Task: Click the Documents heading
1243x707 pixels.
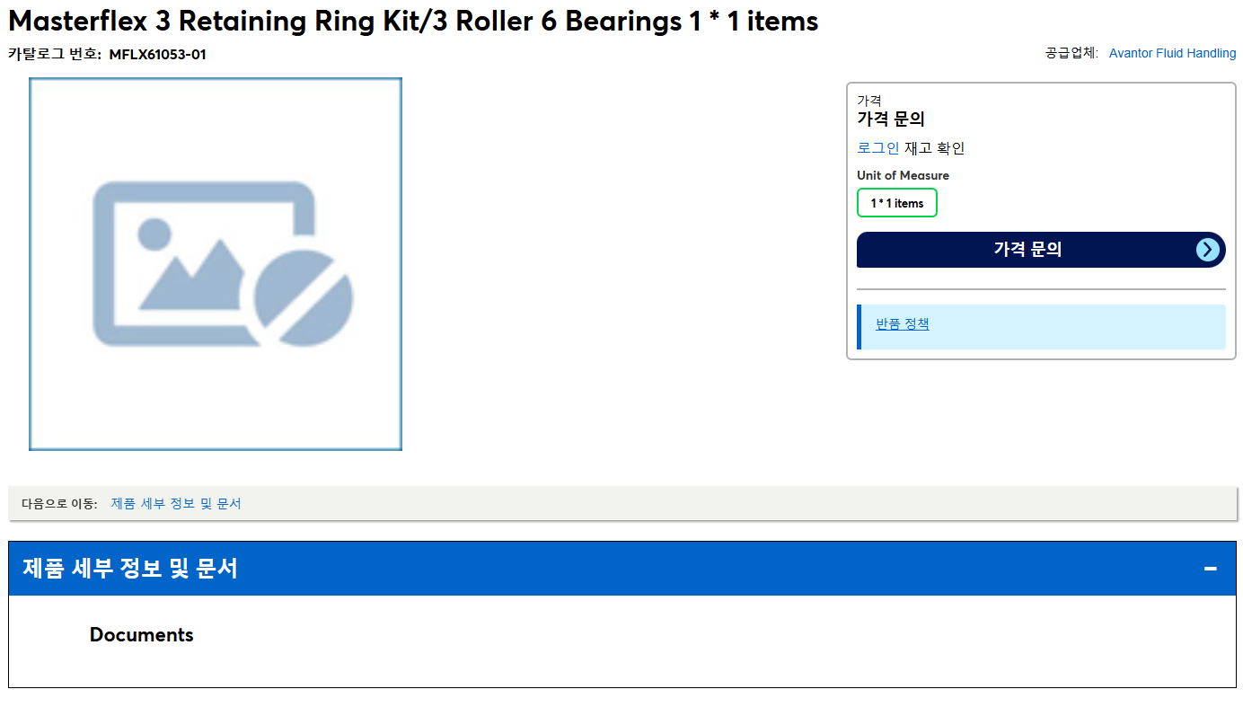Action: coord(142,635)
